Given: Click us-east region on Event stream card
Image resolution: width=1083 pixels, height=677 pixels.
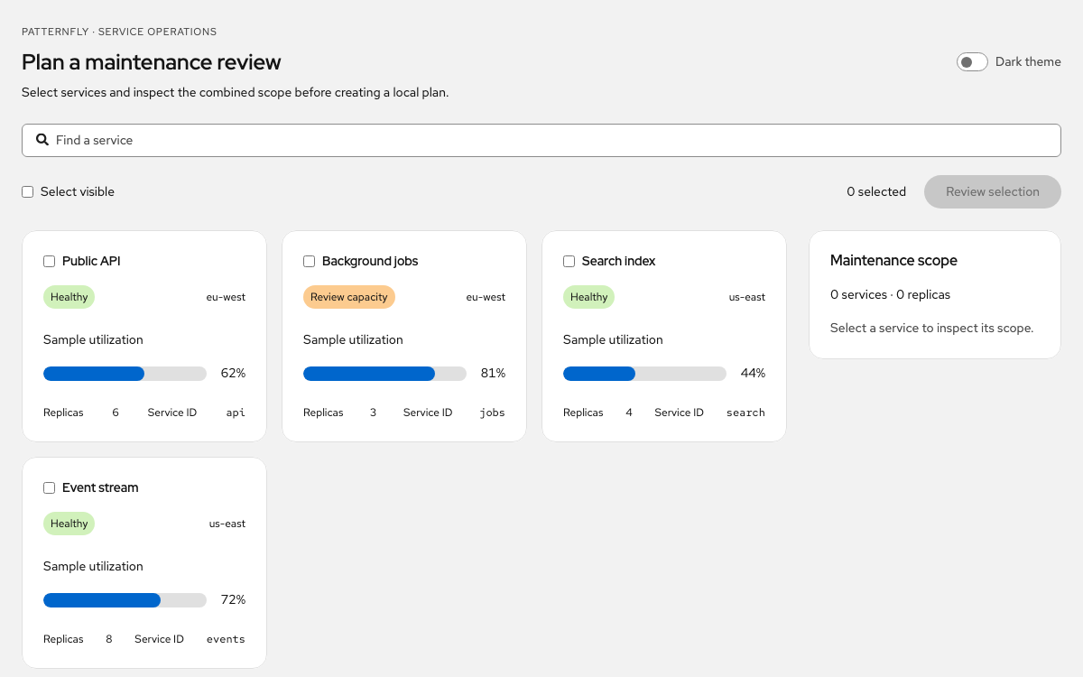Looking at the screenshot, I should pos(227,524).
